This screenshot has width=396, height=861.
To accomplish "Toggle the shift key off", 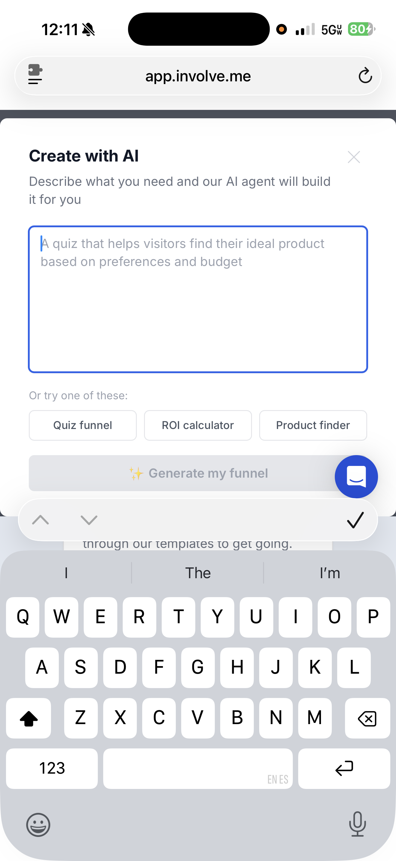I will (x=29, y=718).
